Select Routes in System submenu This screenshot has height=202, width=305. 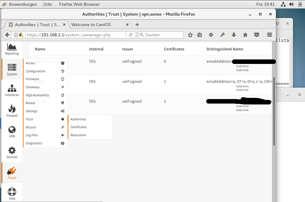click(45, 103)
